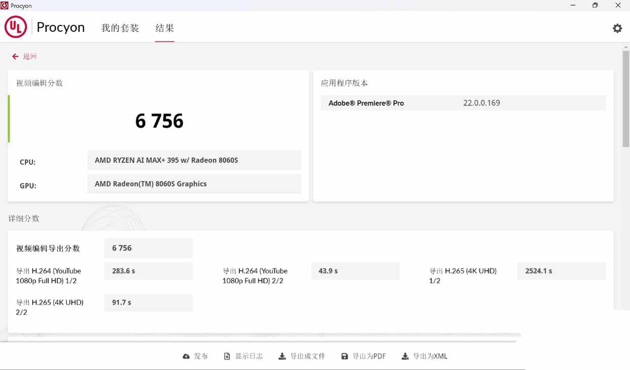This screenshot has width=630, height=370.
Task: Click the Procyon icon in the title bar
Action: [x=5, y=5]
